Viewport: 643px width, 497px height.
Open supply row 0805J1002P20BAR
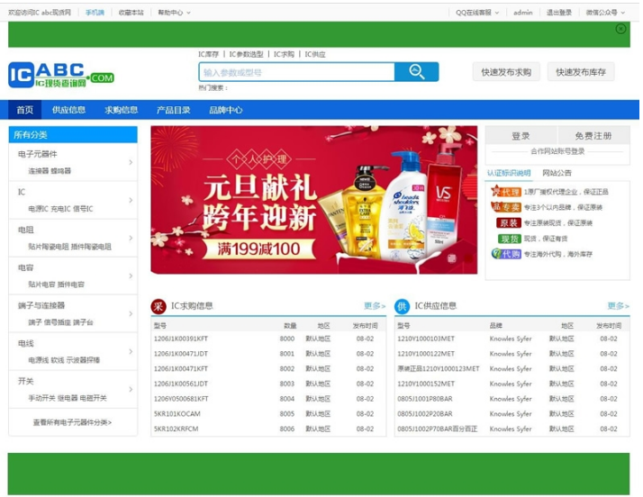click(512, 414)
